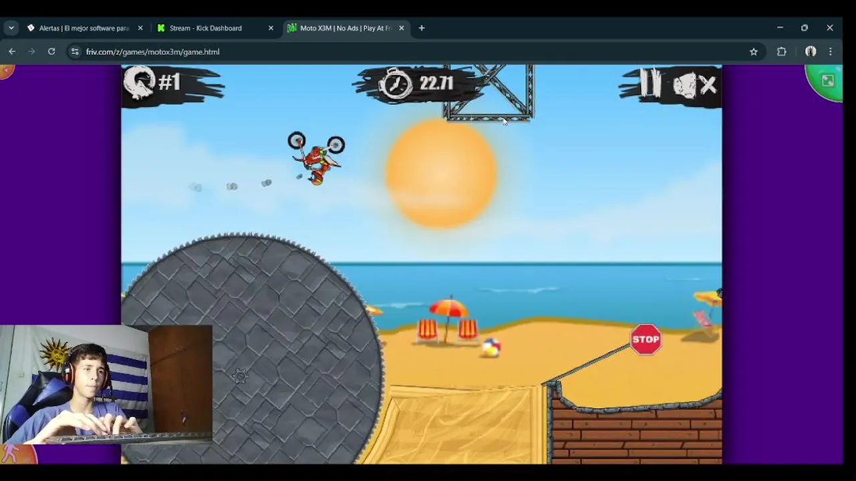Go back to previous page

12,51
